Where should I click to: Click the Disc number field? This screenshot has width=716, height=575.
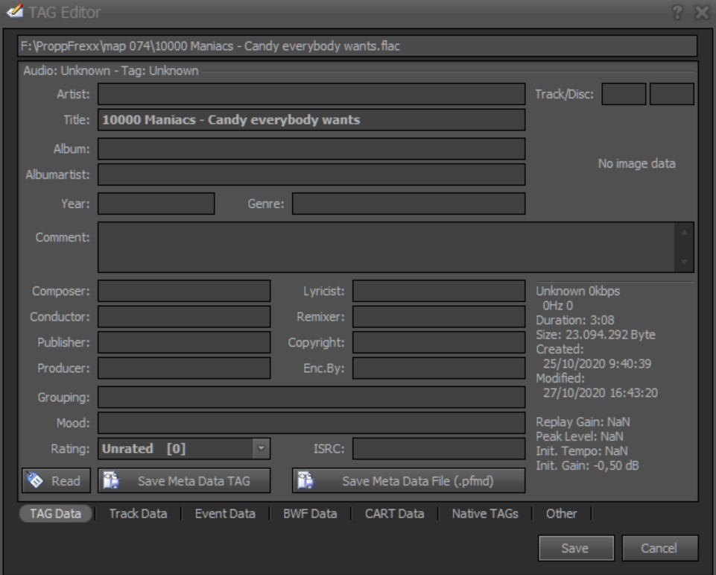click(x=672, y=94)
